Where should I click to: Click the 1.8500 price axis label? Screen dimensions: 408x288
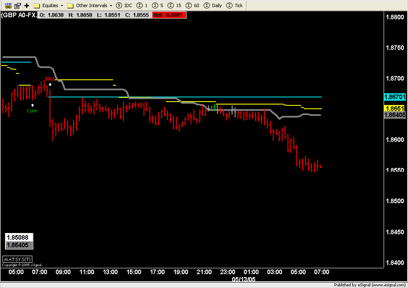pyautogui.click(x=395, y=201)
